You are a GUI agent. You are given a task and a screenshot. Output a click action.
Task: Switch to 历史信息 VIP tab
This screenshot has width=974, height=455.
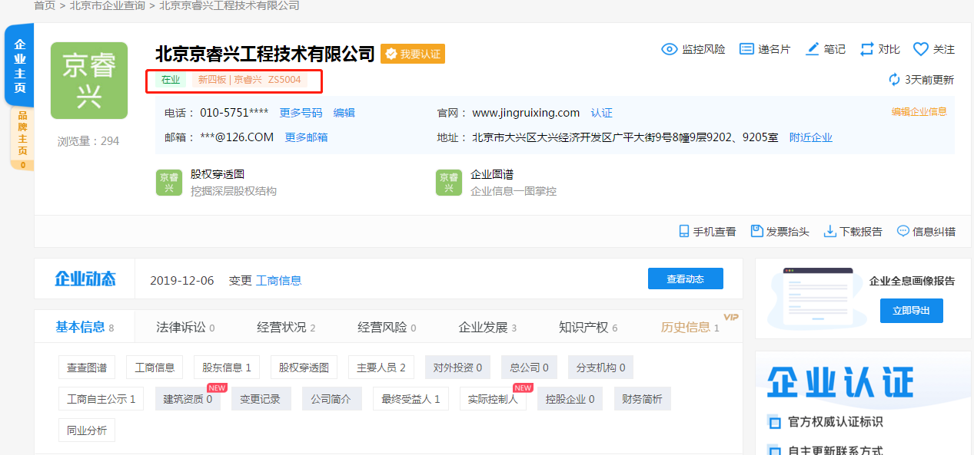pyautogui.click(x=690, y=327)
